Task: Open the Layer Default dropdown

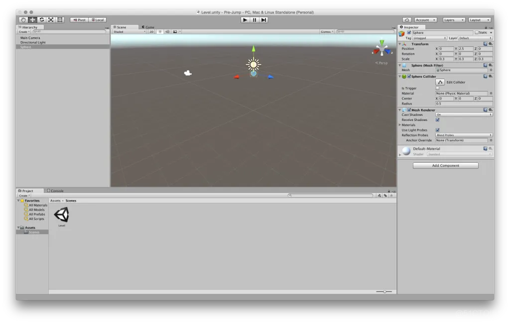Action: pyautogui.click(x=475, y=38)
